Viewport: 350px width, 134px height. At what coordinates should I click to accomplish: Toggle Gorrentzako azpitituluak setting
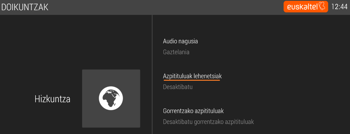pos(193,111)
